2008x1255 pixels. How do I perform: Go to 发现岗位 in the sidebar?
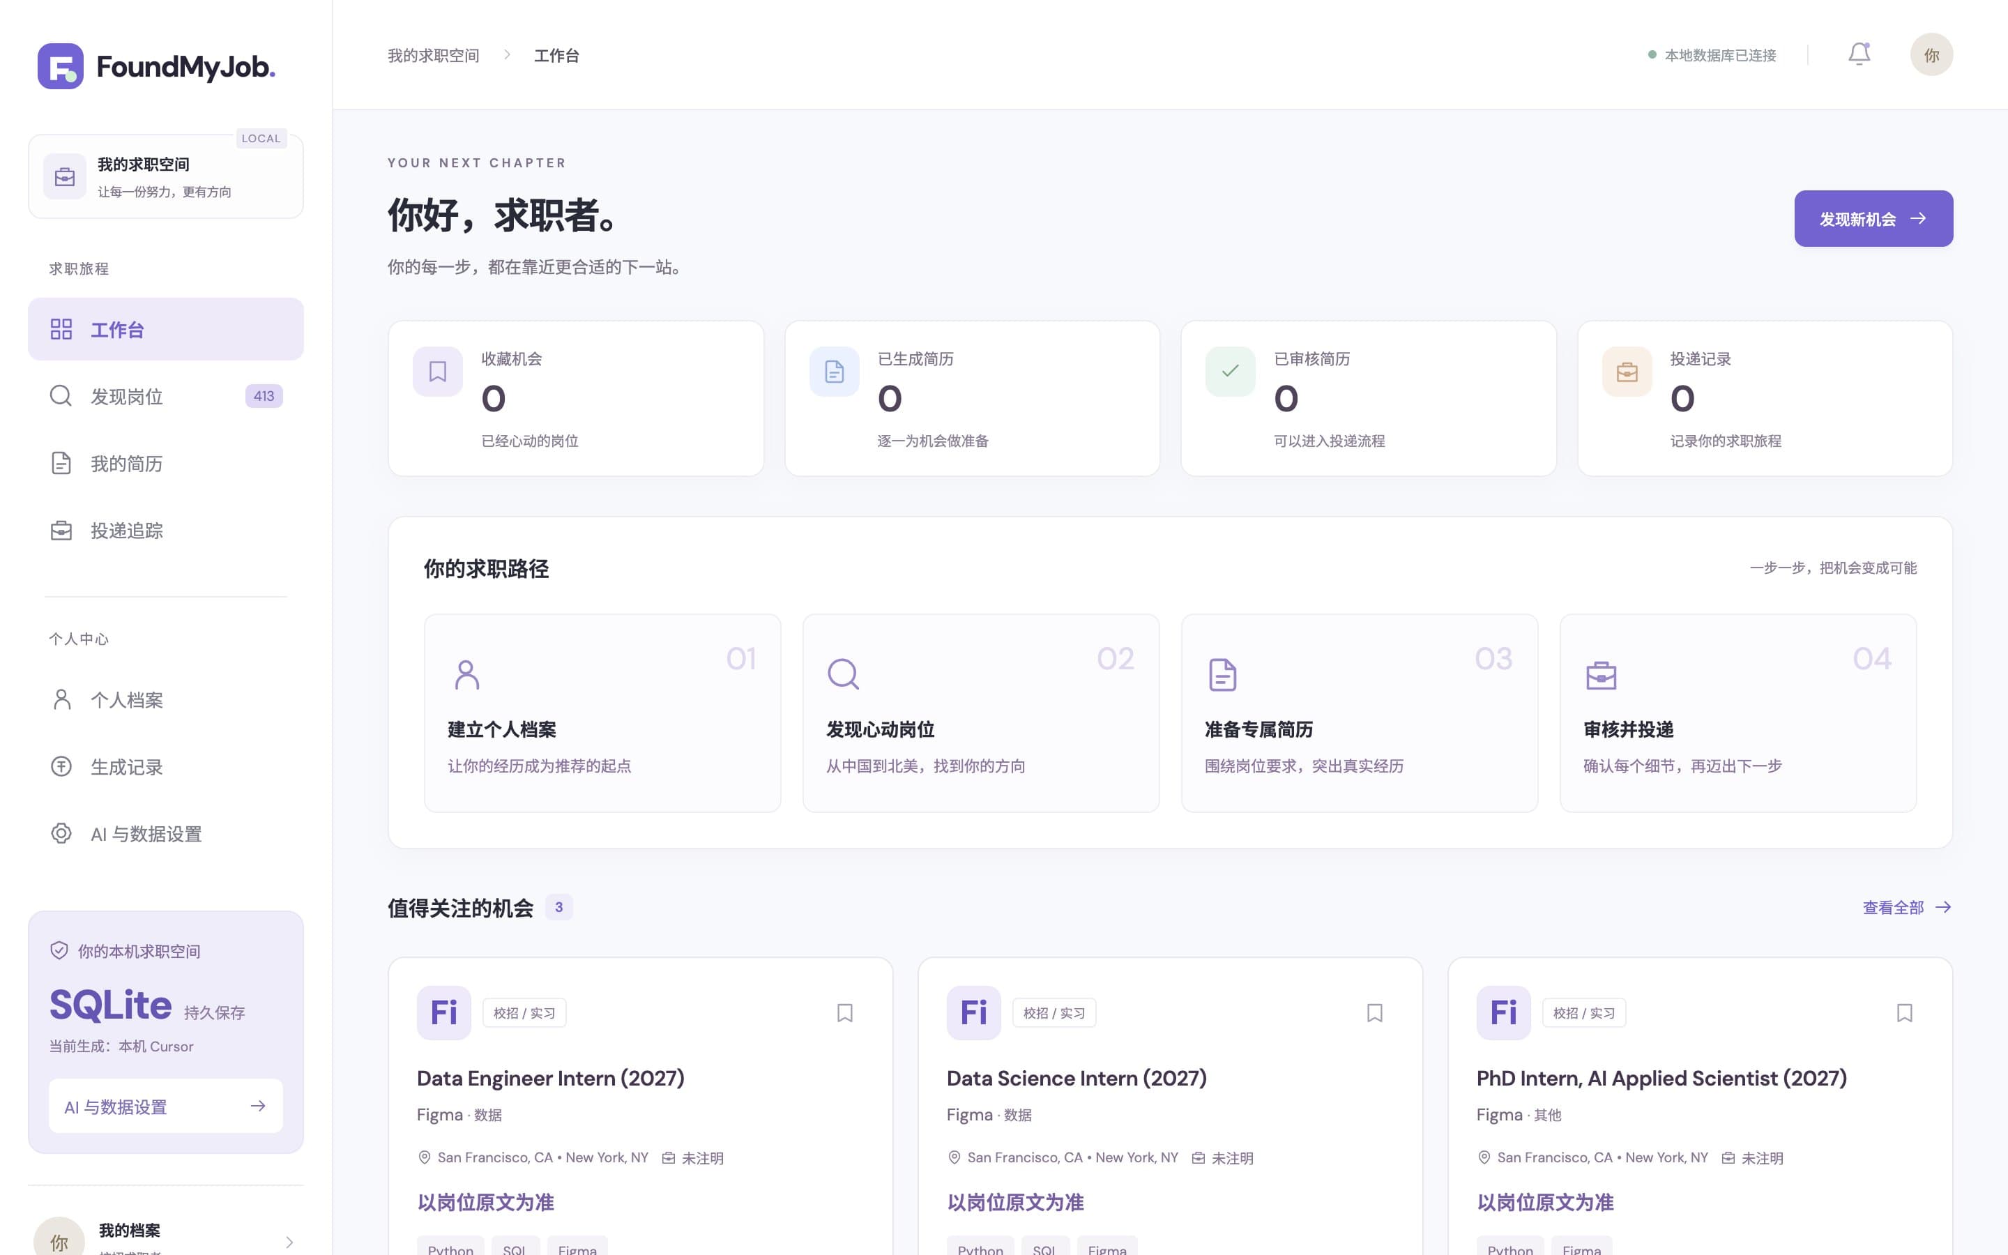166,396
